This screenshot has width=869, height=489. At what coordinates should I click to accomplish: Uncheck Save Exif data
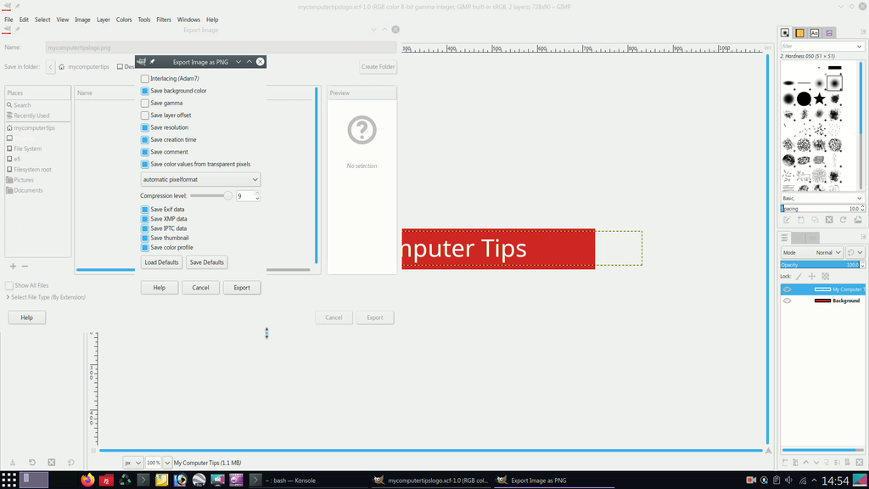coord(144,210)
